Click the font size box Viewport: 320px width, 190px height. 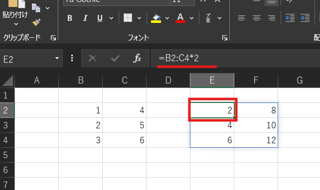pyautogui.click(x=182, y=2)
